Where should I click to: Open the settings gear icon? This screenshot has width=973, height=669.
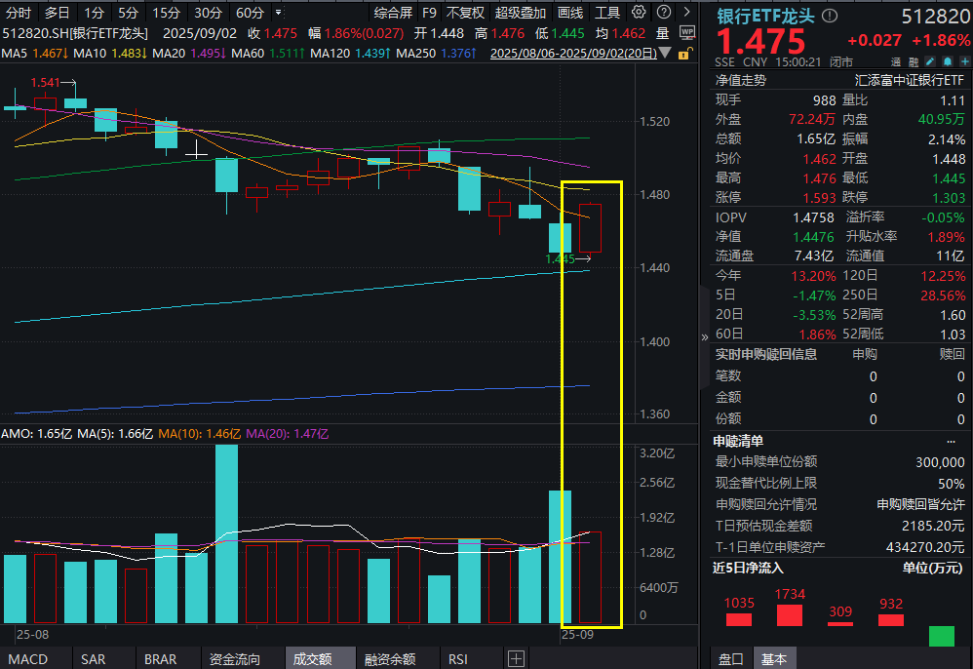click(639, 11)
